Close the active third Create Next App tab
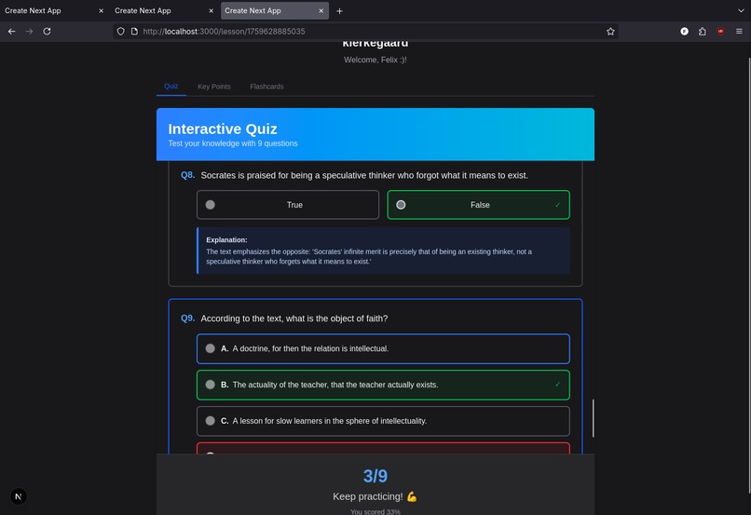Image resolution: width=751 pixels, height=515 pixels. (321, 10)
